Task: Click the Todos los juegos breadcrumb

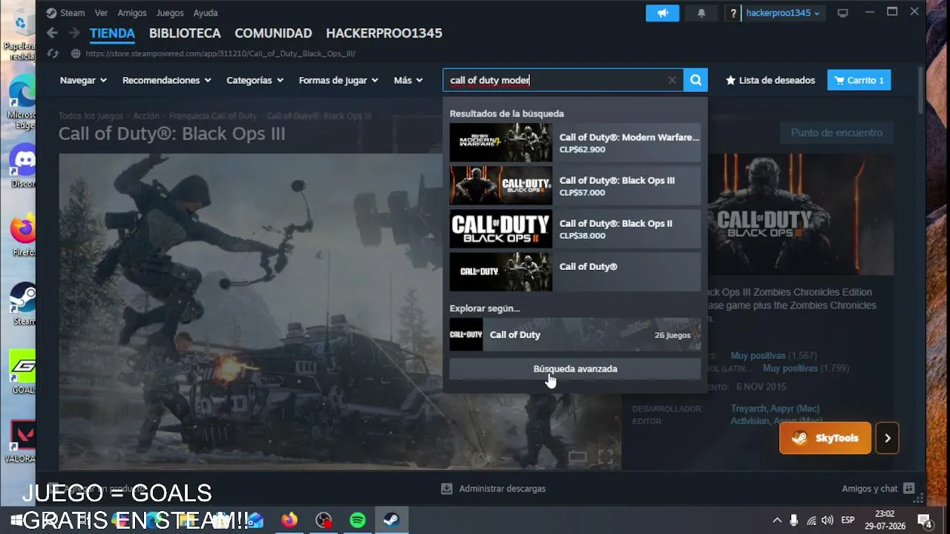Action: (x=91, y=116)
